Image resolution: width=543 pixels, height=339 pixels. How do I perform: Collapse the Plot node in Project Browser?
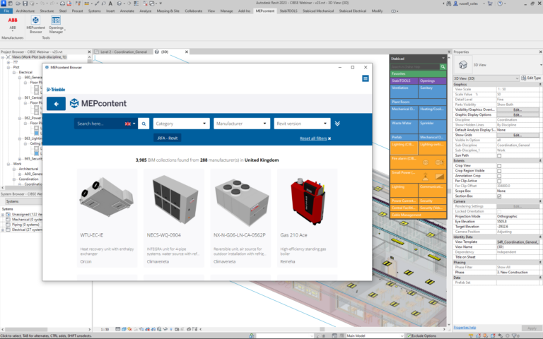pyautogui.click(x=8, y=68)
